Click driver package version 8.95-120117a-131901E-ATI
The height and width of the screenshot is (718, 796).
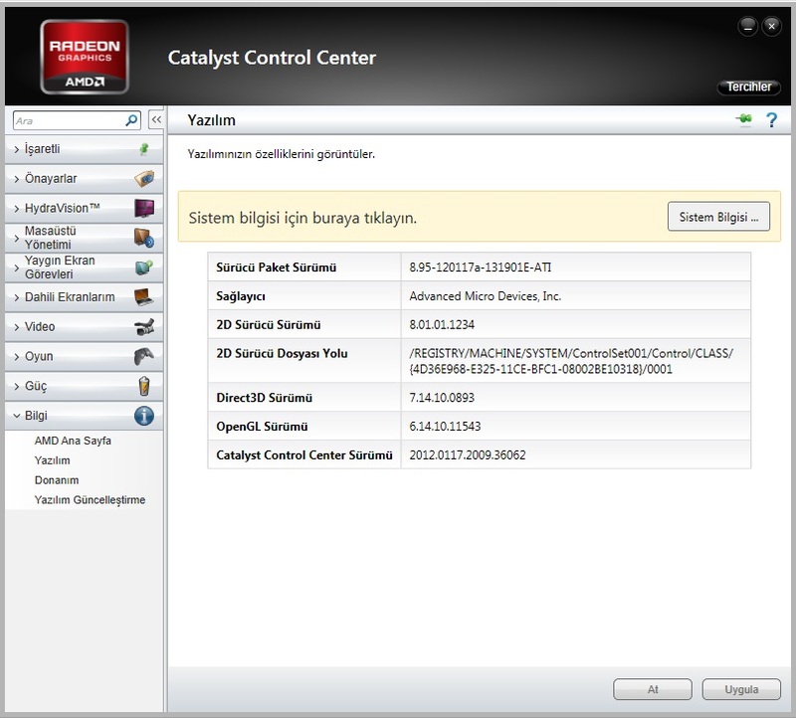480,268
